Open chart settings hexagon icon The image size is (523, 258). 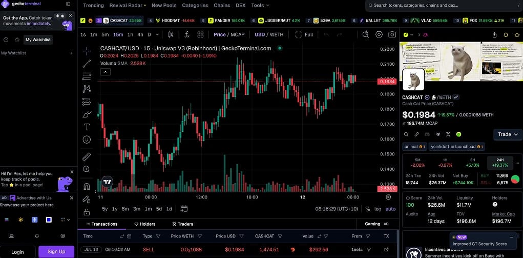point(379,34)
